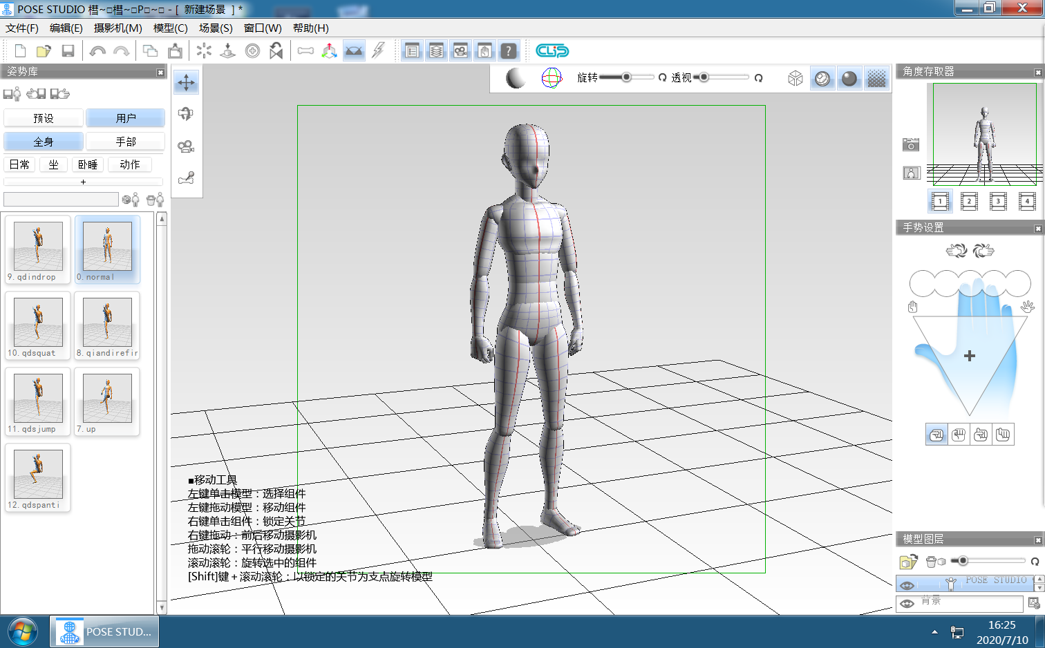
Task: Open background settings icon beside 背景 layer
Action: tap(1034, 603)
